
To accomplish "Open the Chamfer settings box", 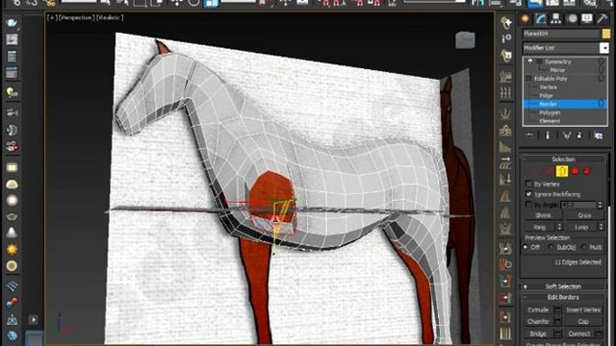I will click(x=557, y=322).
